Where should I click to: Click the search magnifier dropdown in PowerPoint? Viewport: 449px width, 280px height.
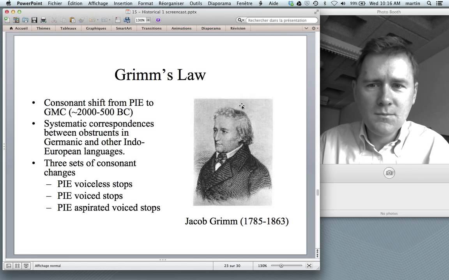click(x=241, y=20)
